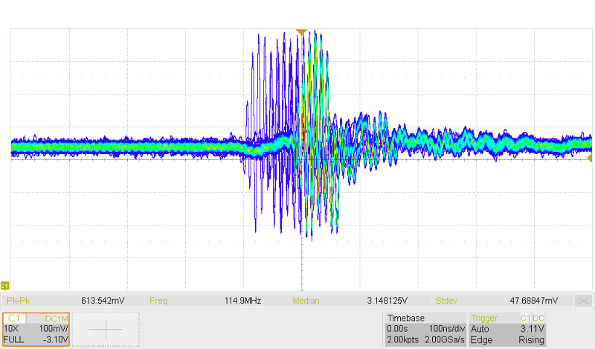
Task: Click the Stdev measurement label
Action: 447,301
